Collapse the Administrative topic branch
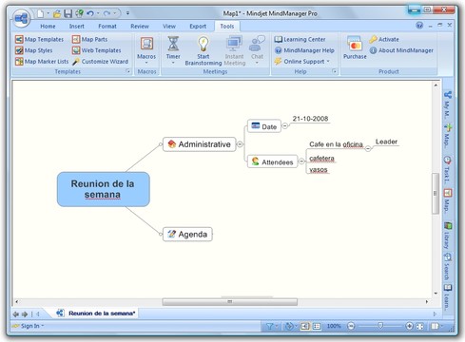Viewport: 465px width, 342px height. tap(240, 144)
